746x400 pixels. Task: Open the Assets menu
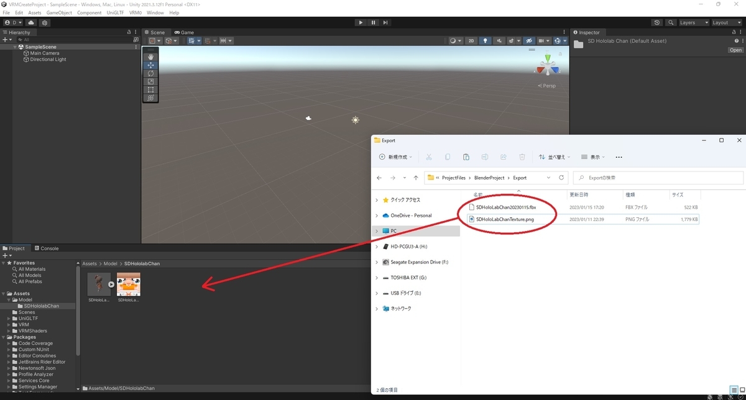click(35, 12)
